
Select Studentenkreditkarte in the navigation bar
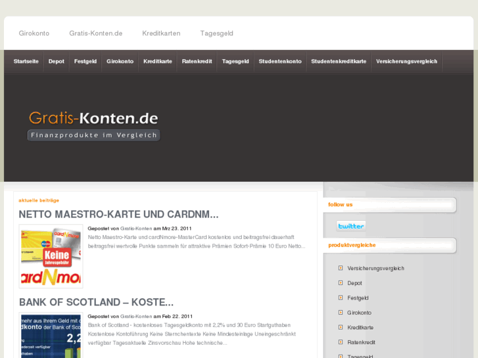(x=339, y=61)
